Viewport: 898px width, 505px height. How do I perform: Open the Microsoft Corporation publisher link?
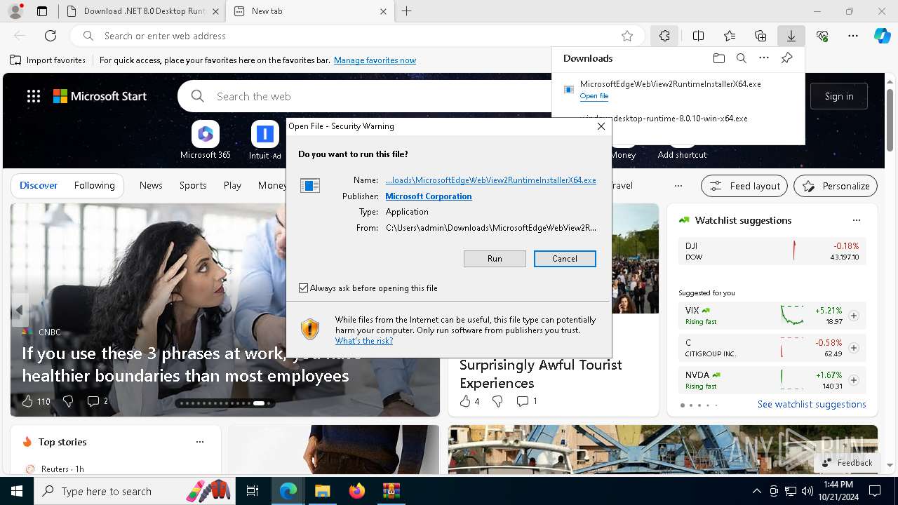tap(429, 196)
